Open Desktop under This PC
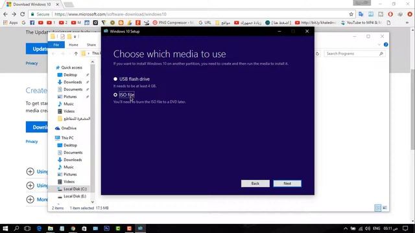 67,145
